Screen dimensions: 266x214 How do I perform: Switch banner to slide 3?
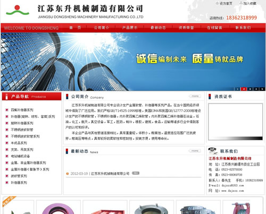point(250,89)
